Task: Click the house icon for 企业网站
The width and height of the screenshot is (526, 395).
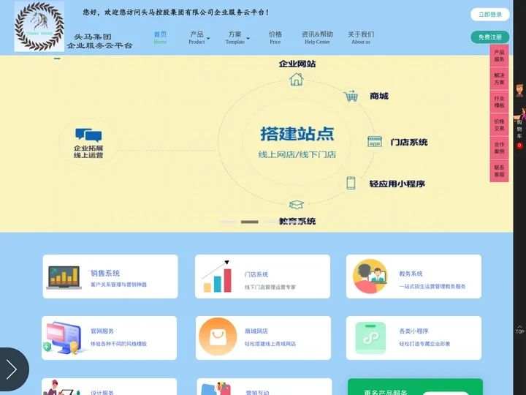Action: [x=297, y=79]
